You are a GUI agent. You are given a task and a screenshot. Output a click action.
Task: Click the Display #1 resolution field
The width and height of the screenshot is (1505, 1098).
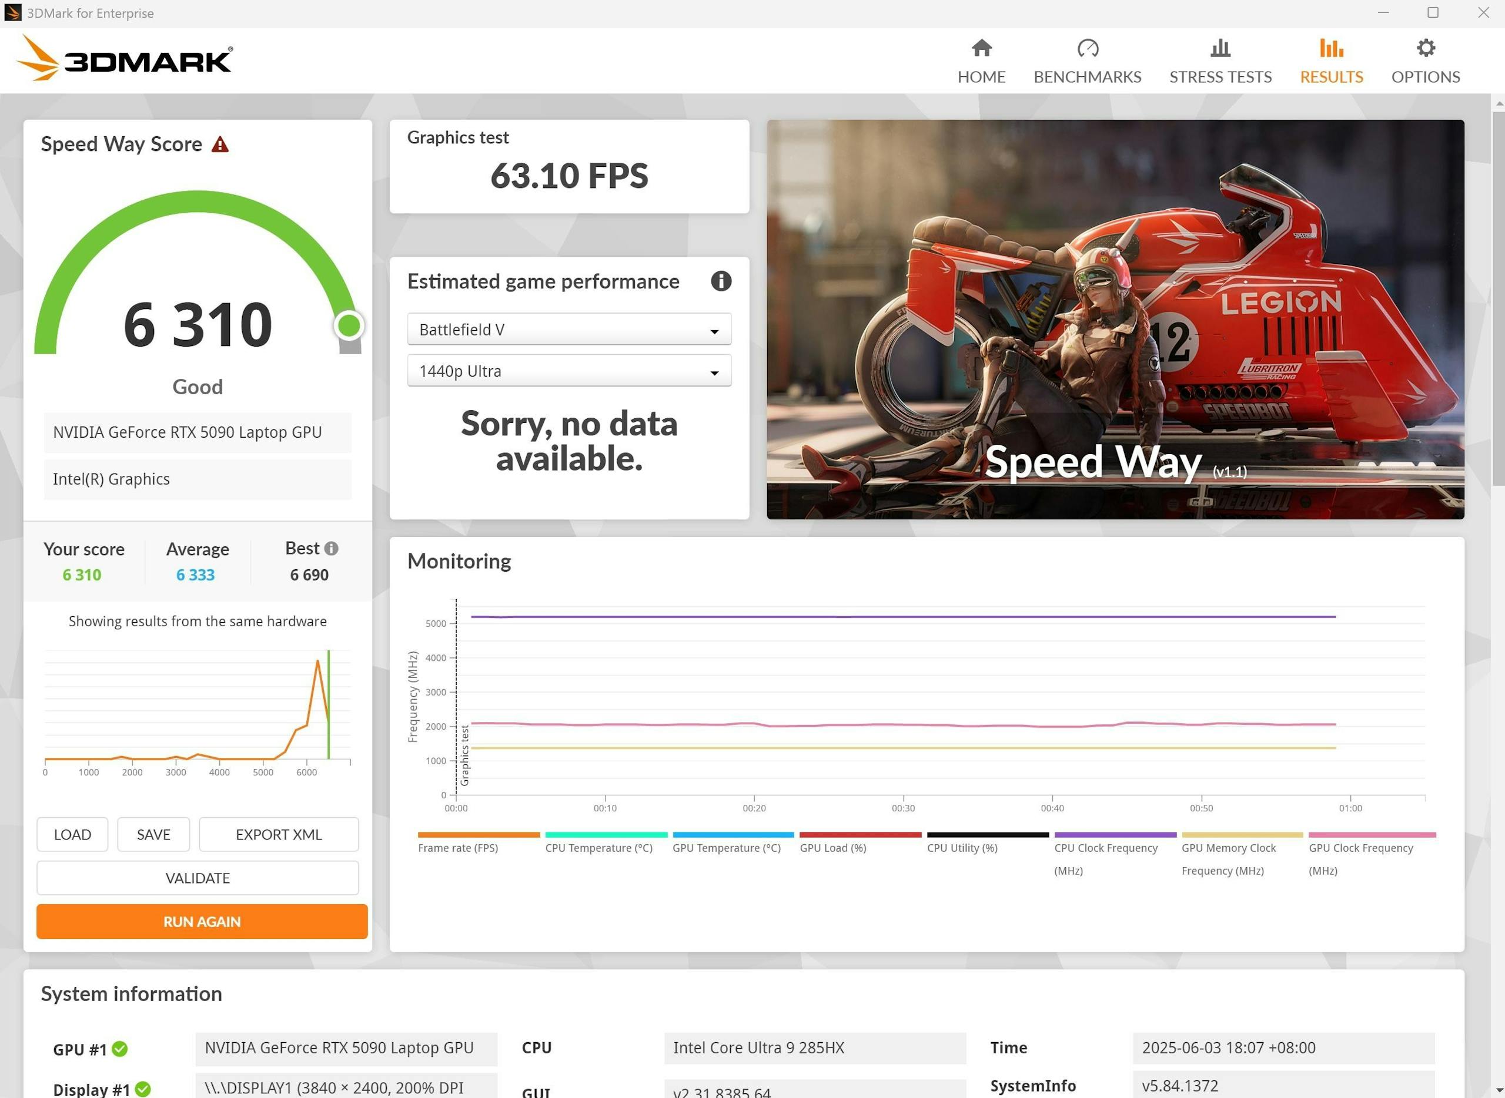(x=346, y=1086)
